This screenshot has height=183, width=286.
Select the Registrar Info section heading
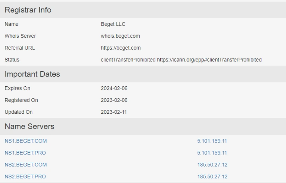tap(28, 10)
